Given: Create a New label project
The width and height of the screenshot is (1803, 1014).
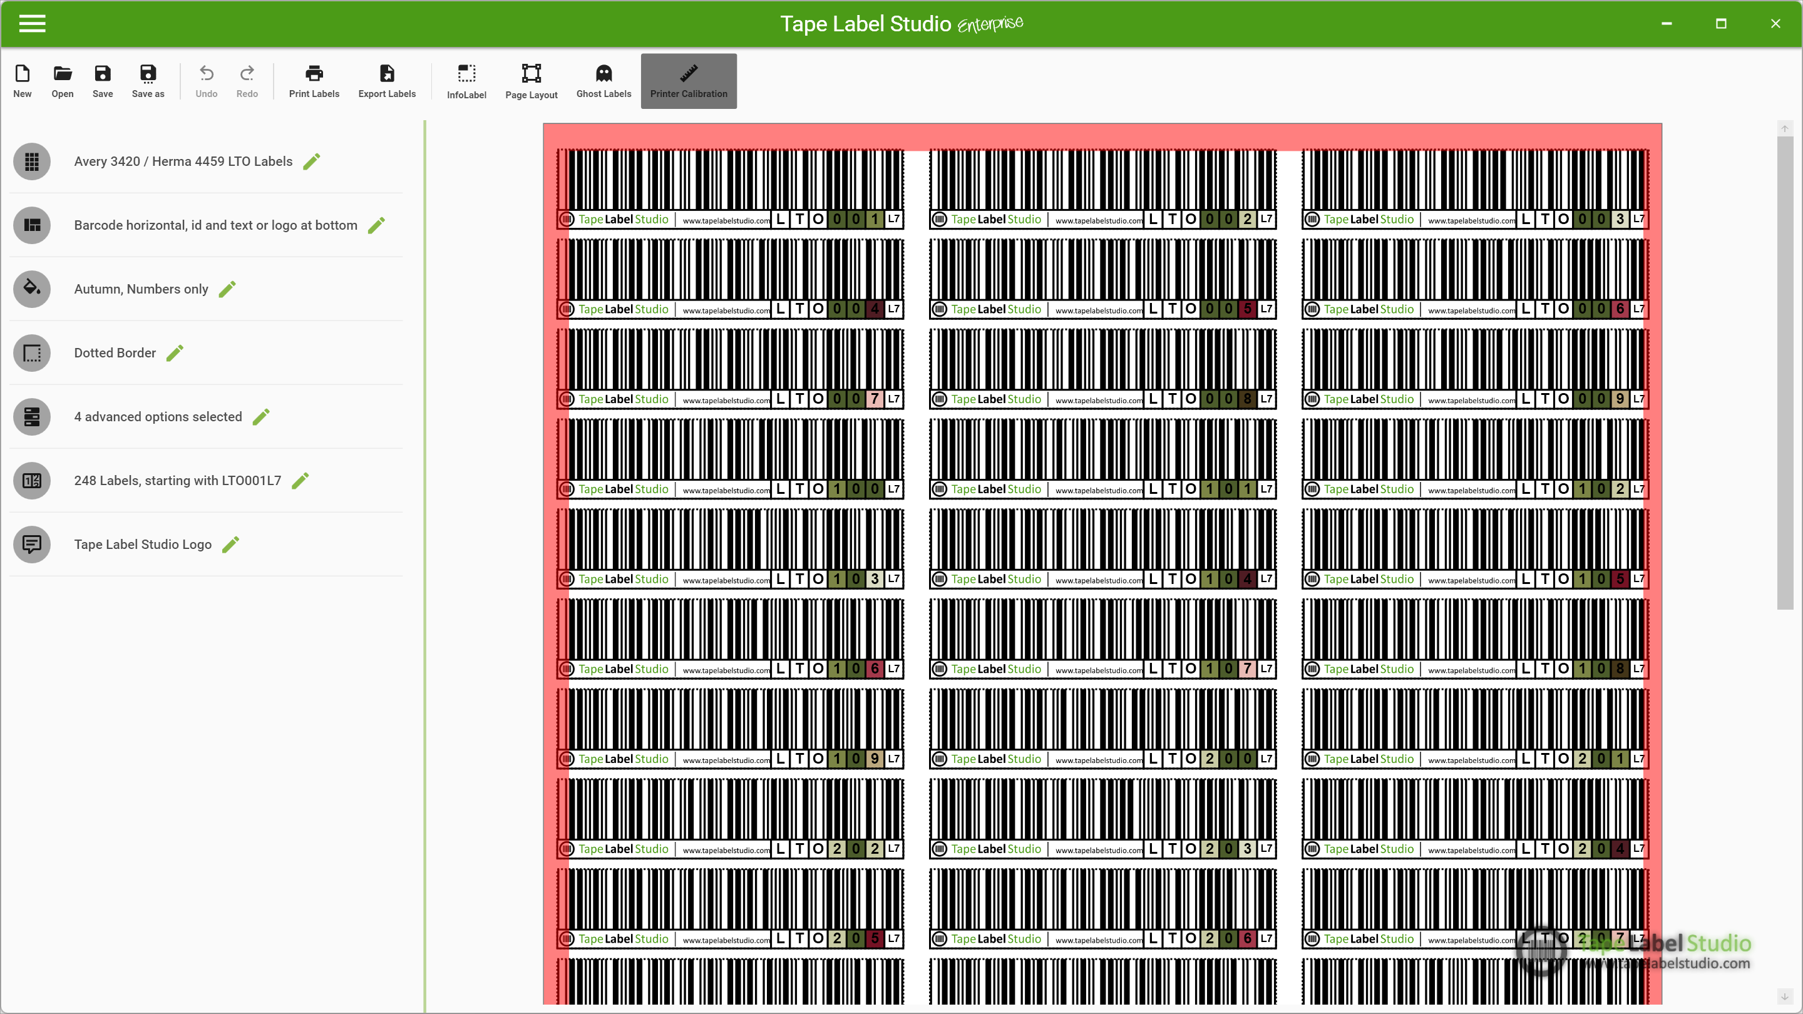Looking at the screenshot, I should pyautogui.click(x=23, y=81).
